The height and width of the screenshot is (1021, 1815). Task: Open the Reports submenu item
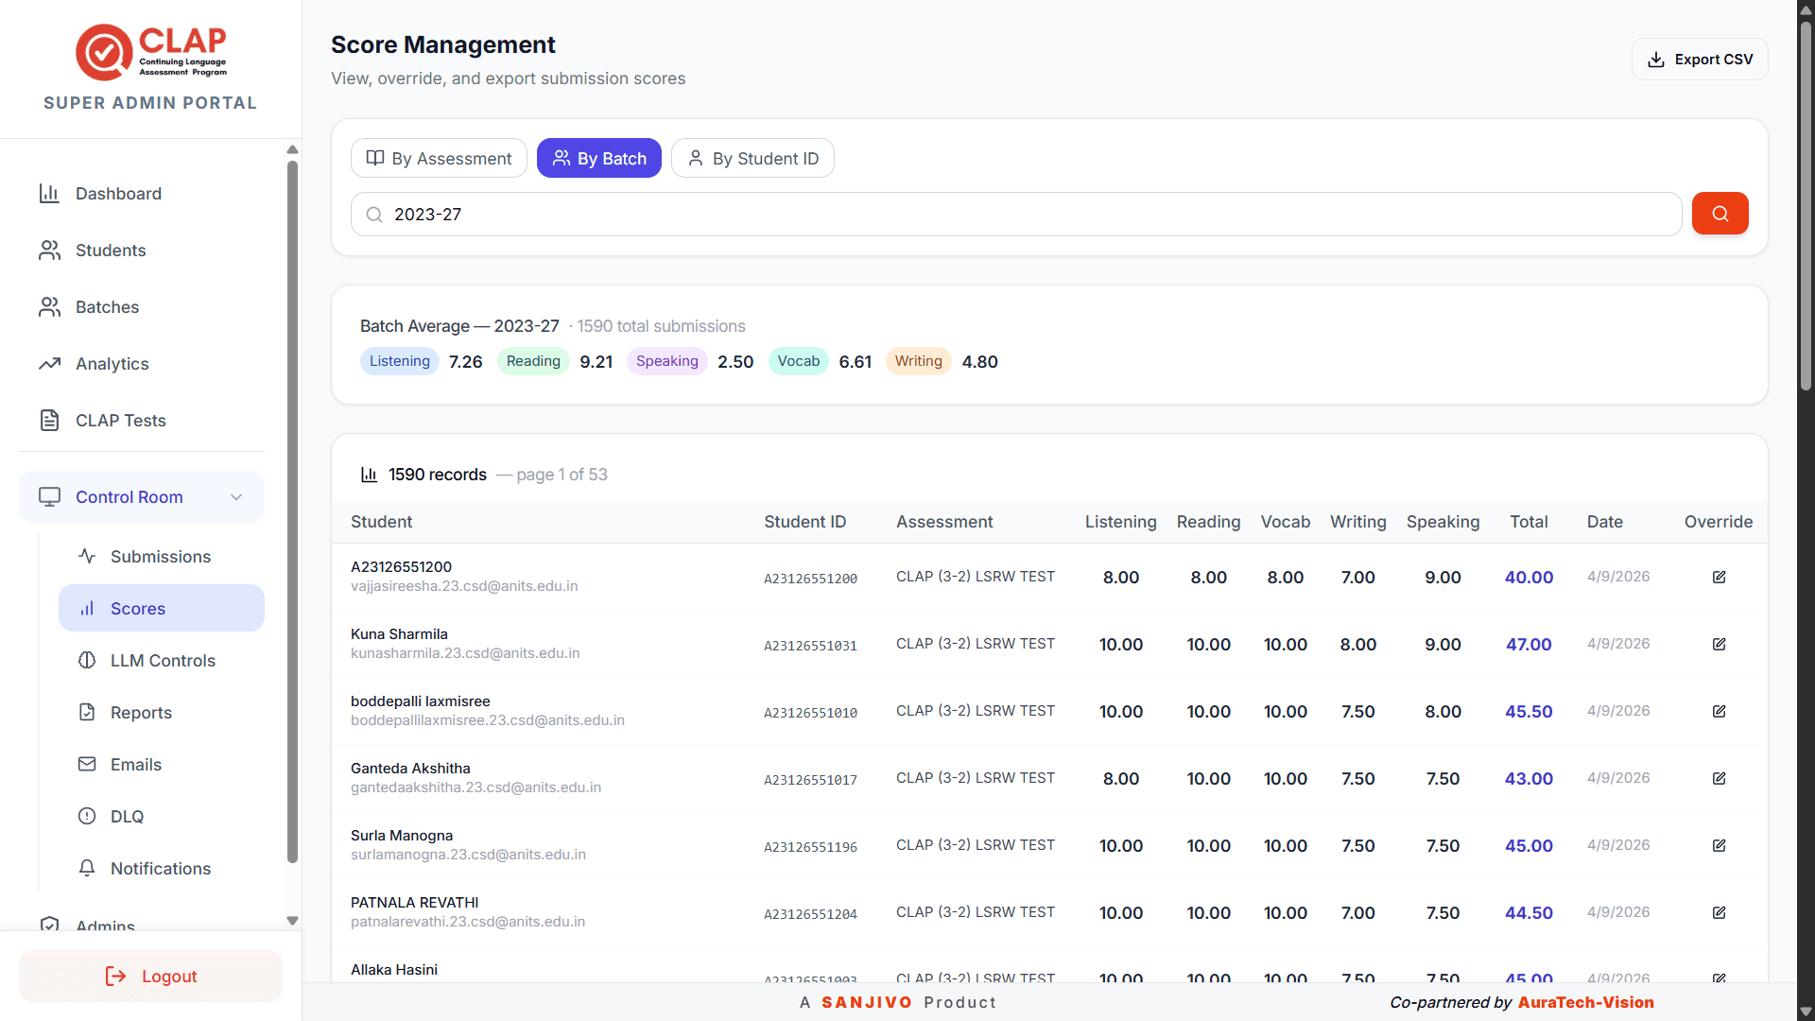[x=162, y=713]
